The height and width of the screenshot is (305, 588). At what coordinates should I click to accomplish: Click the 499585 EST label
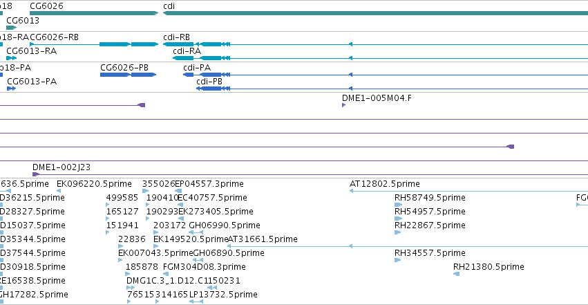pyautogui.click(x=122, y=198)
